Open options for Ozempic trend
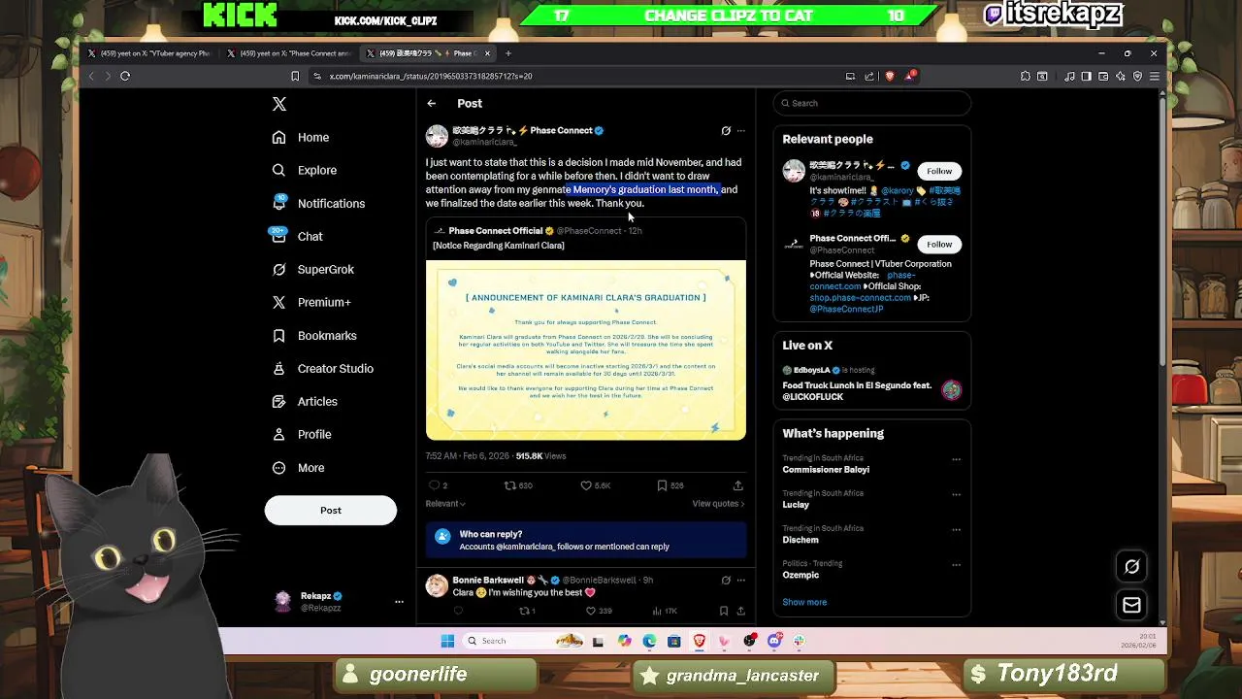This screenshot has width=1242, height=699. tap(956, 564)
